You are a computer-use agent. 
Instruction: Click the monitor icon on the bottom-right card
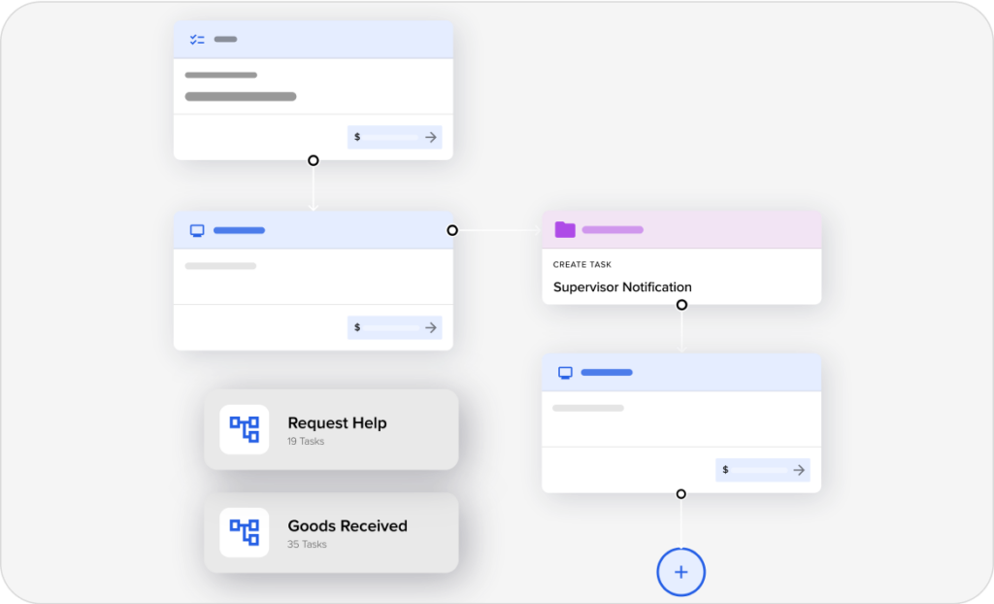tap(565, 372)
